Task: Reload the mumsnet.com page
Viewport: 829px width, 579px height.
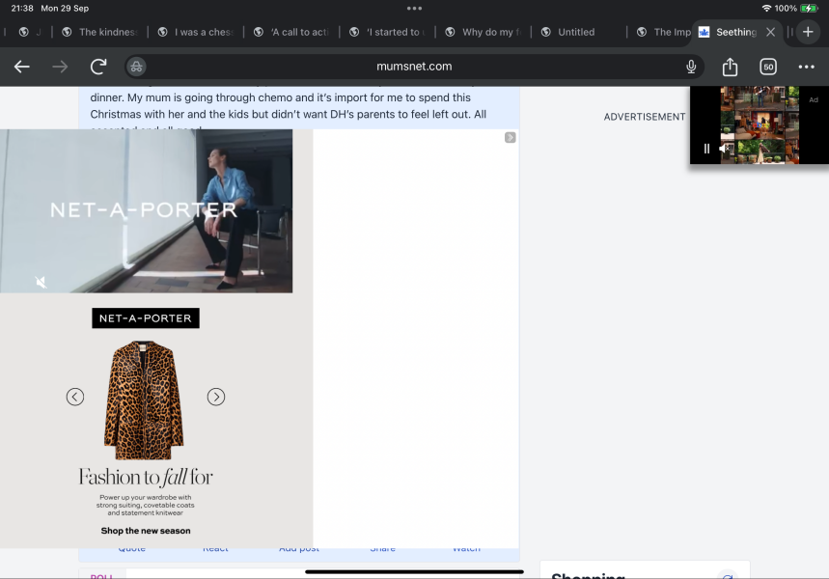Action: point(97,67)
